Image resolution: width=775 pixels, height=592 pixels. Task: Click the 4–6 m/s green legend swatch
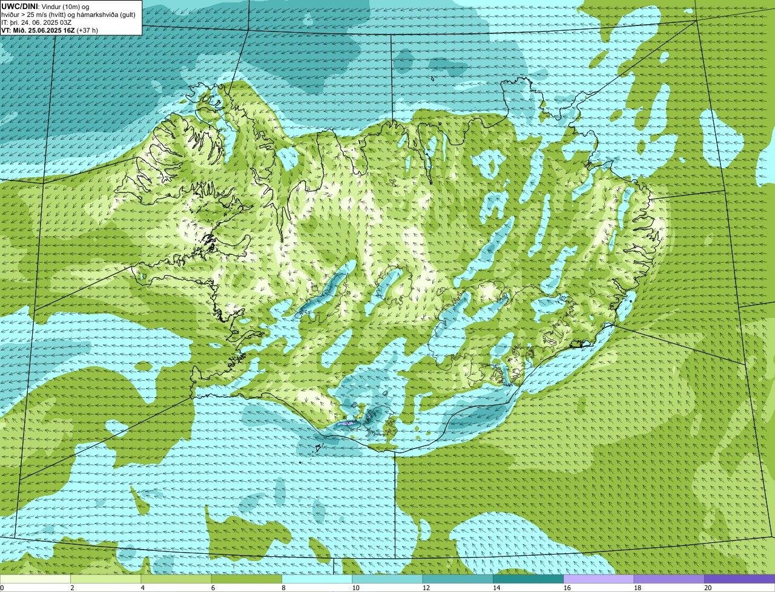click(177, 579)
